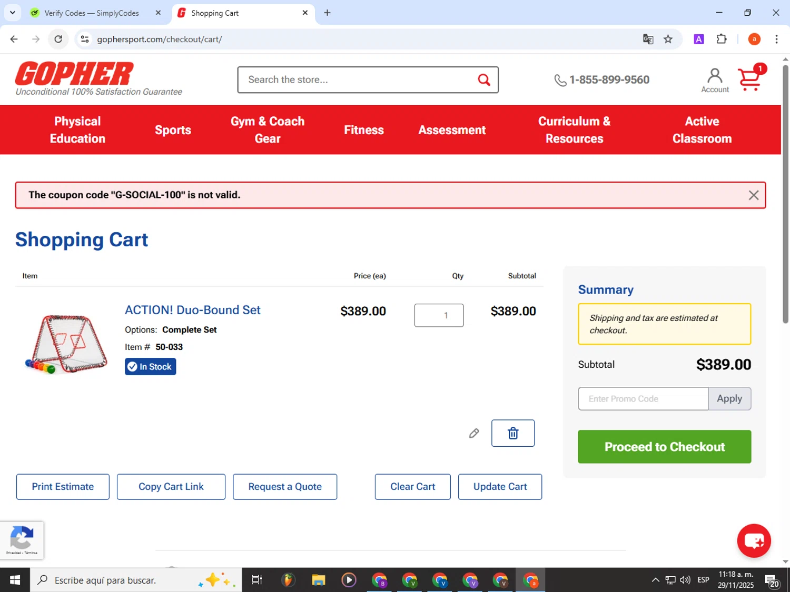The image size is (790, 592).
Task: Open the network icon in system tray
Action: point(670,580)
